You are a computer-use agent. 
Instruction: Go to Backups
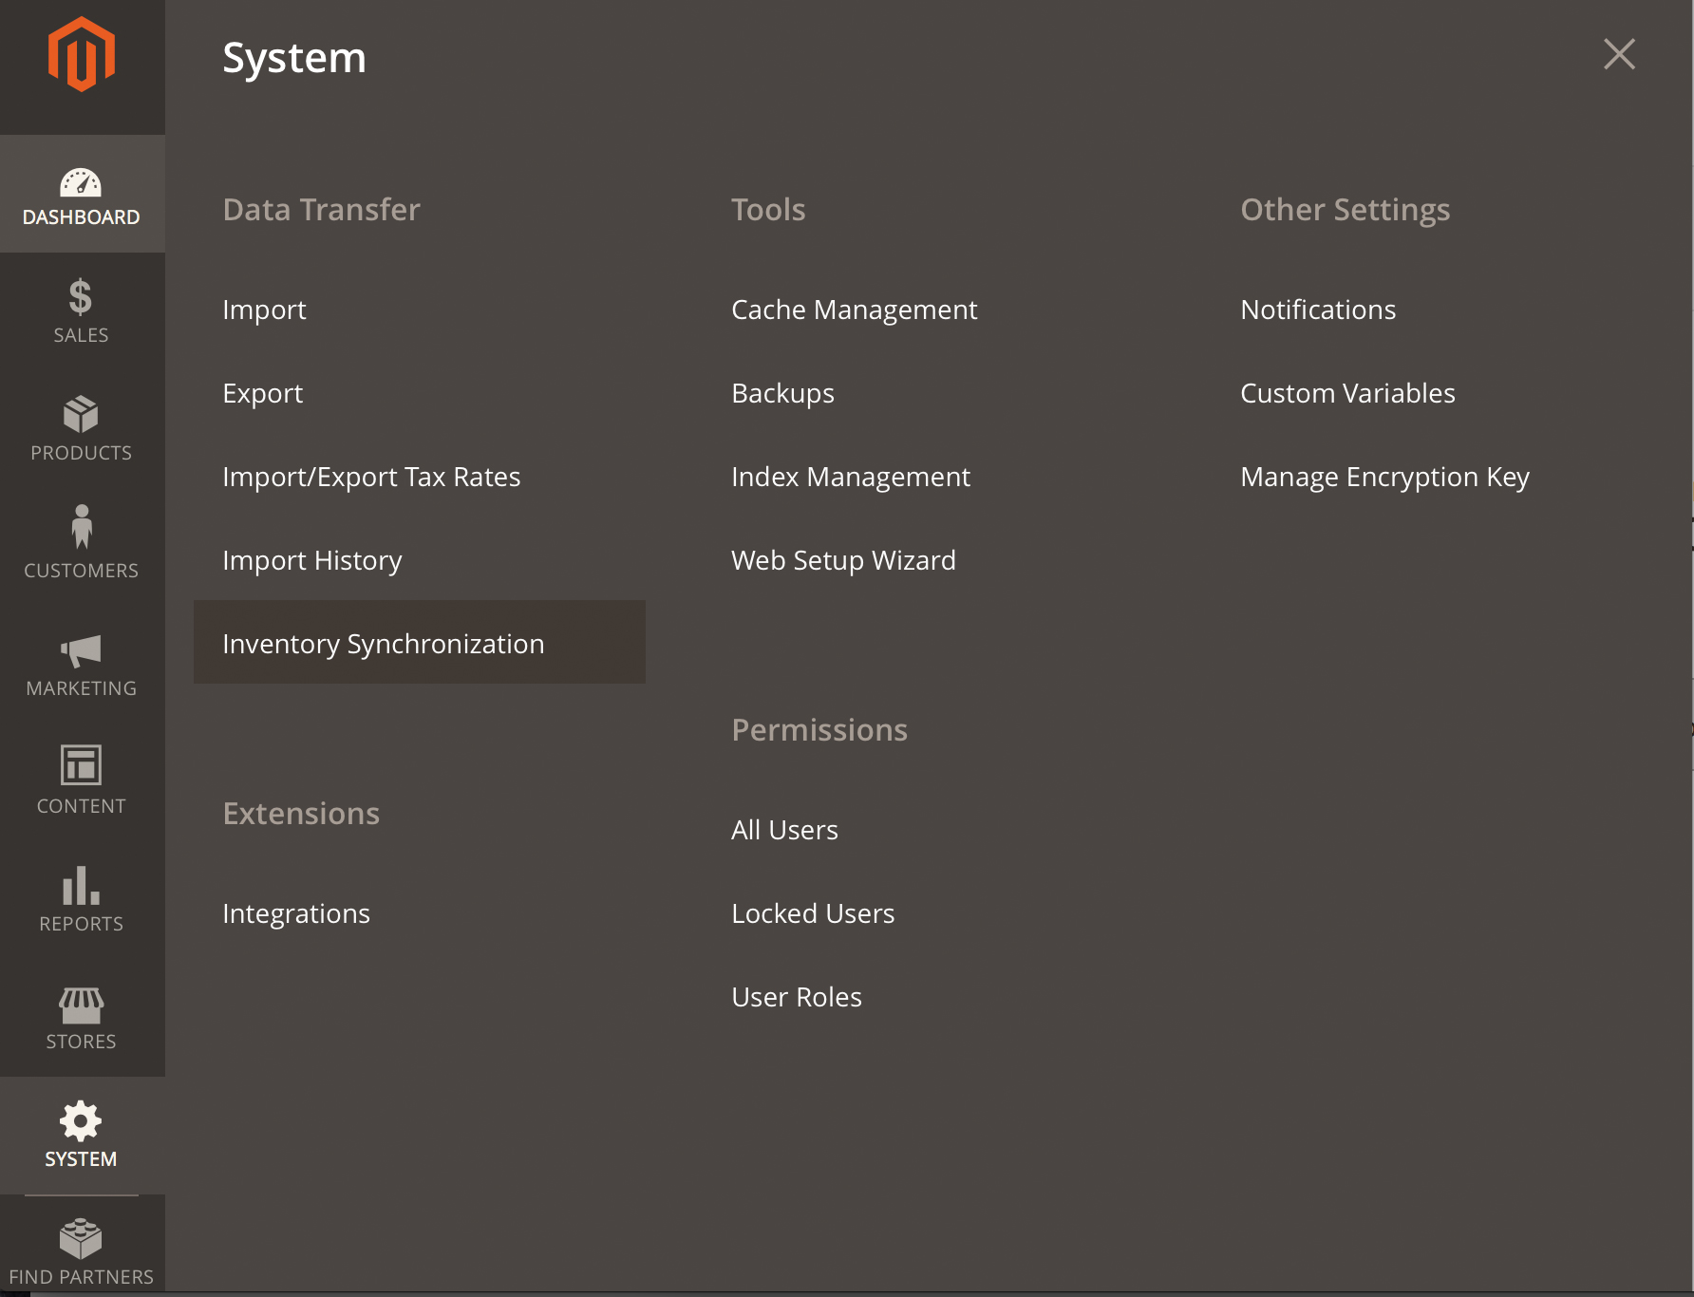(783, 393)
